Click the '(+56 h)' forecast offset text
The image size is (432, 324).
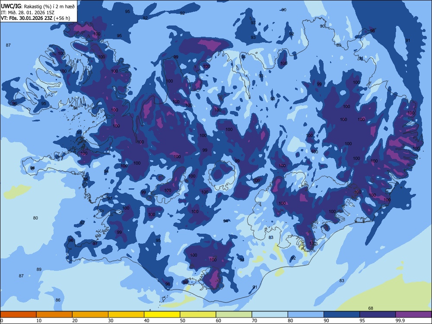tap(62, 18)
